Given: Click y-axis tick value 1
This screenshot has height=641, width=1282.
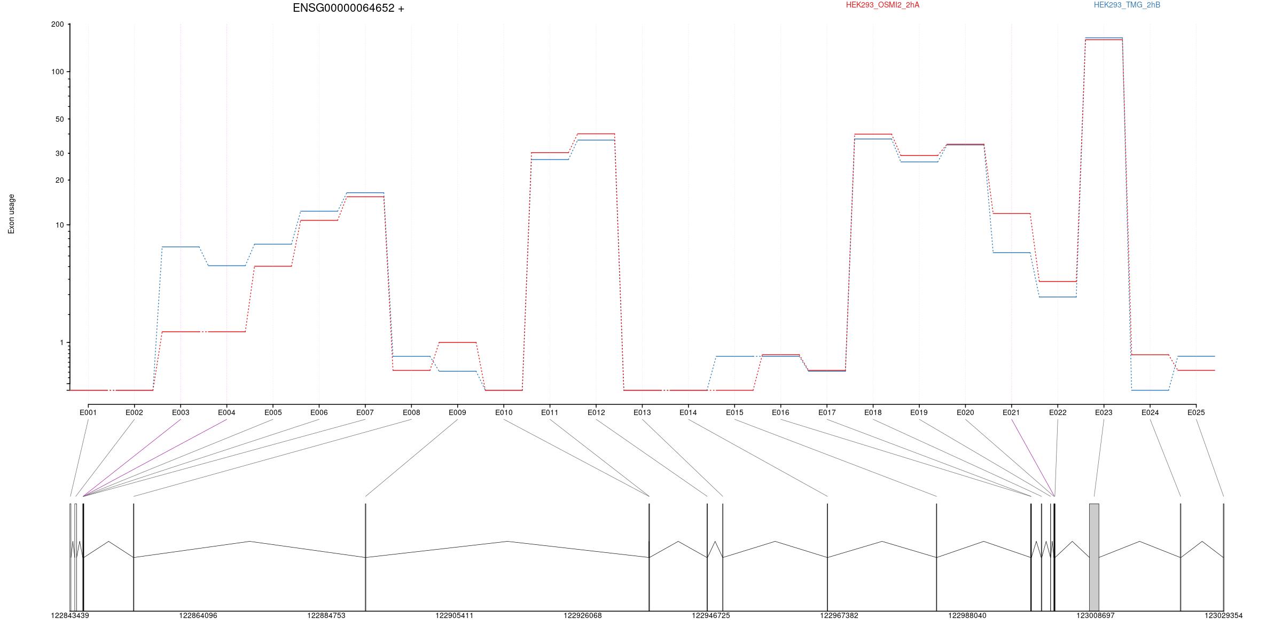Looking at the screenshot, I should pyautogui.click(x=61, y=343).
